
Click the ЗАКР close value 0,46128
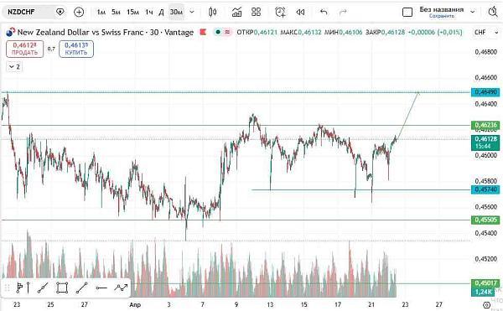coord(393,32)
